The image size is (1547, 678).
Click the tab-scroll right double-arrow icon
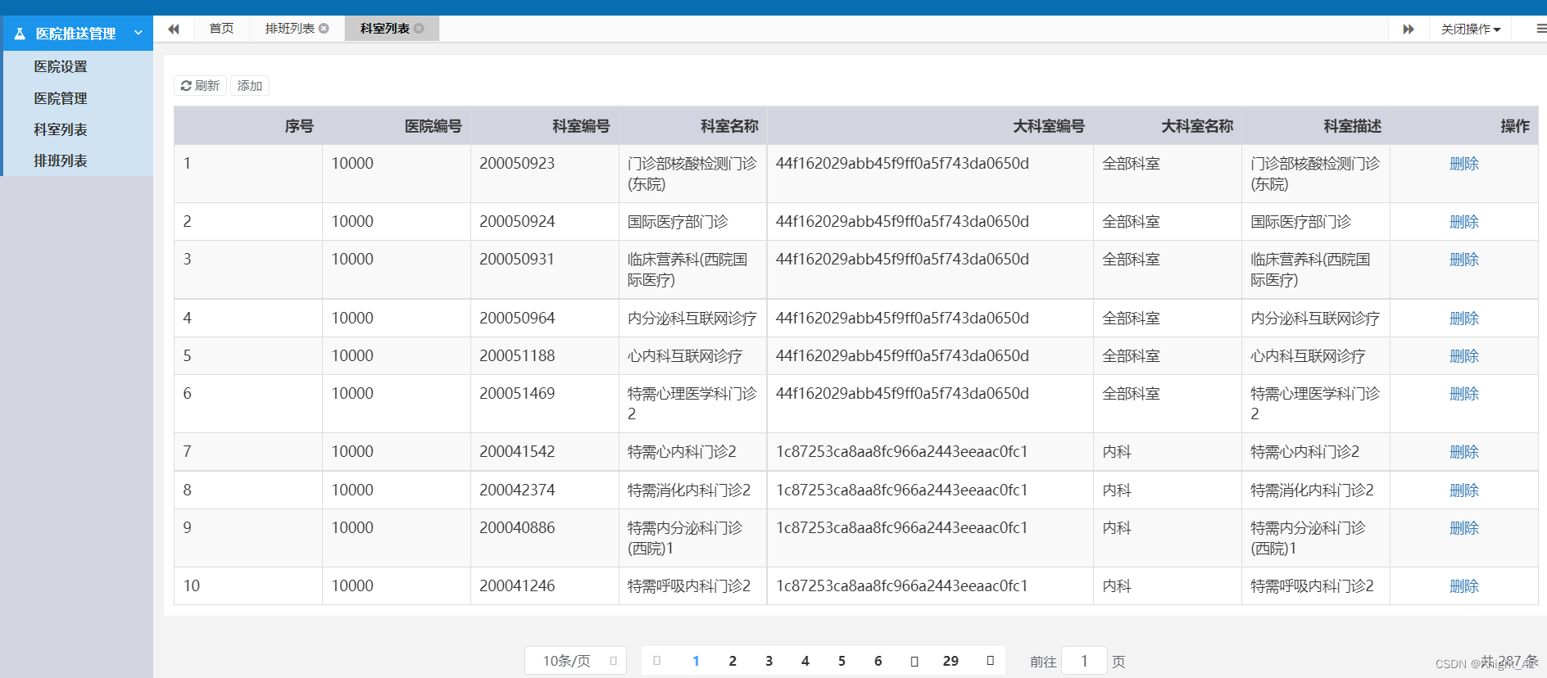point(1409,29)
